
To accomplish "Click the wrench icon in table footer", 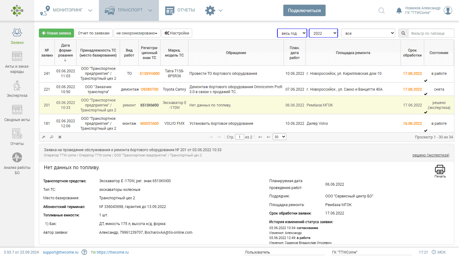I will point(44,137).
